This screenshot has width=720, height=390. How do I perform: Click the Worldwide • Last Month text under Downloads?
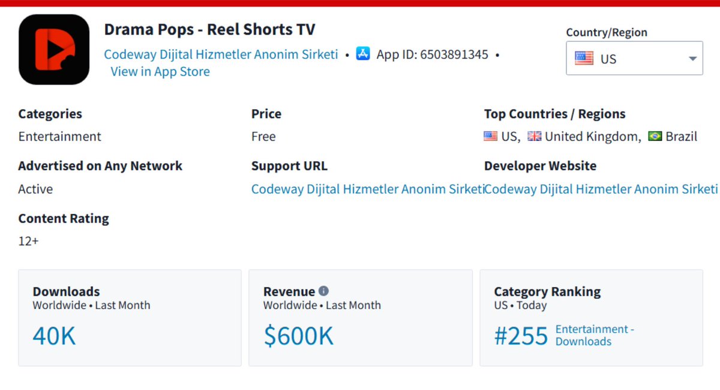coord(91,306)
